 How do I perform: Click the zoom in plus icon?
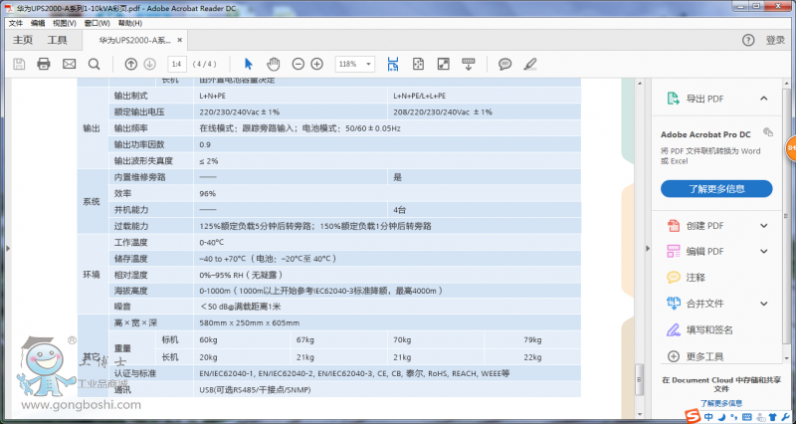[x=317, y=64]
